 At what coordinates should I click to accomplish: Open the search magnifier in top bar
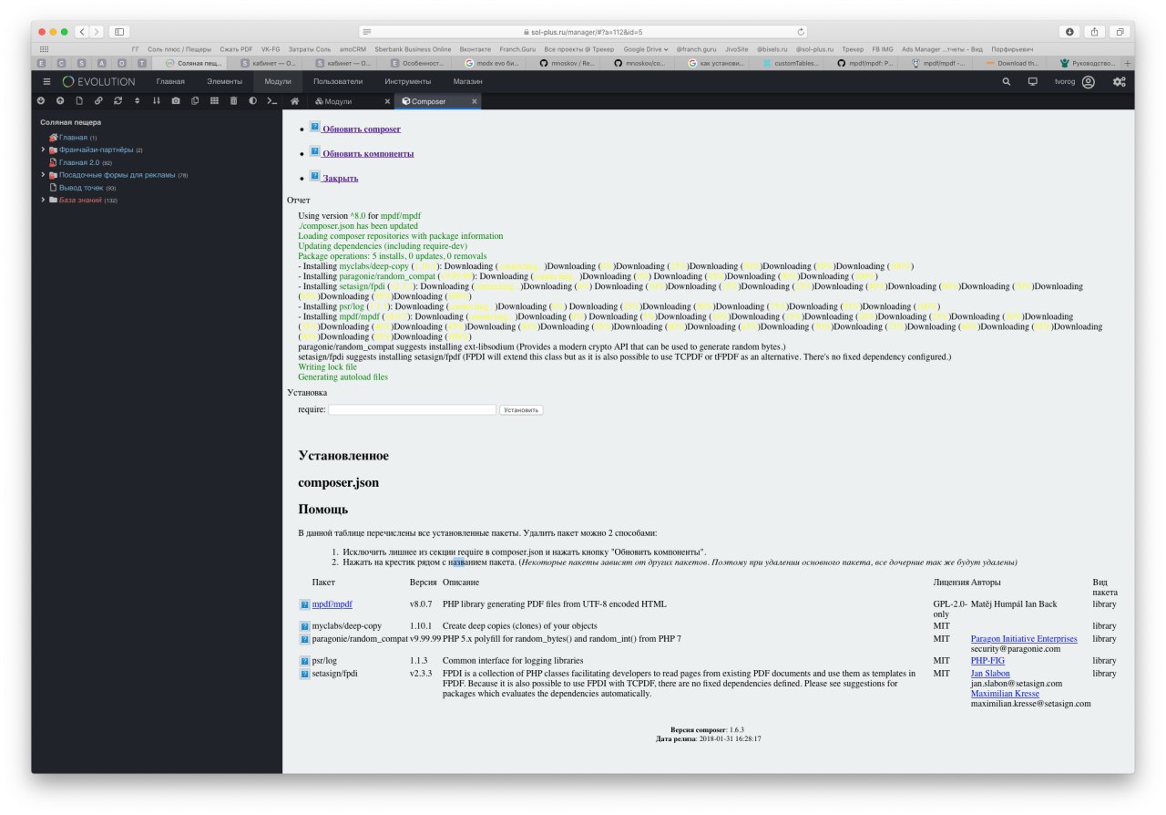coord(1007,82)
